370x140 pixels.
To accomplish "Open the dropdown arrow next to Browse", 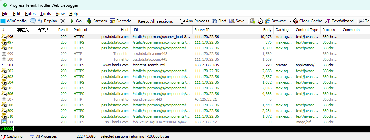I will click(290, 21).
